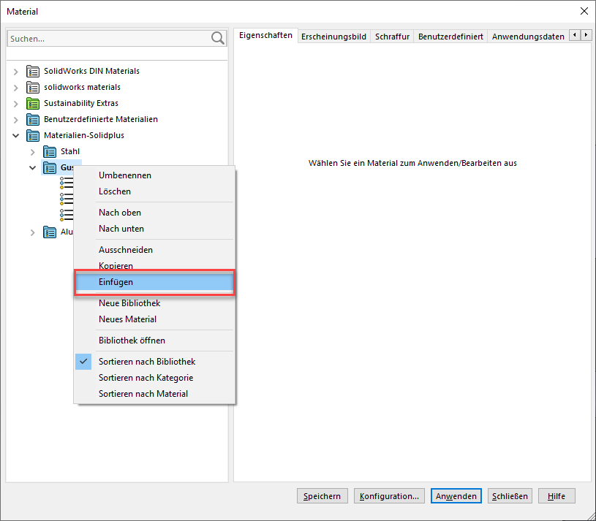Select the Benutzerdefinierte Materialien library icon
Image resolution: width=596 pixels, height=521 pixels.
point(33,120)
